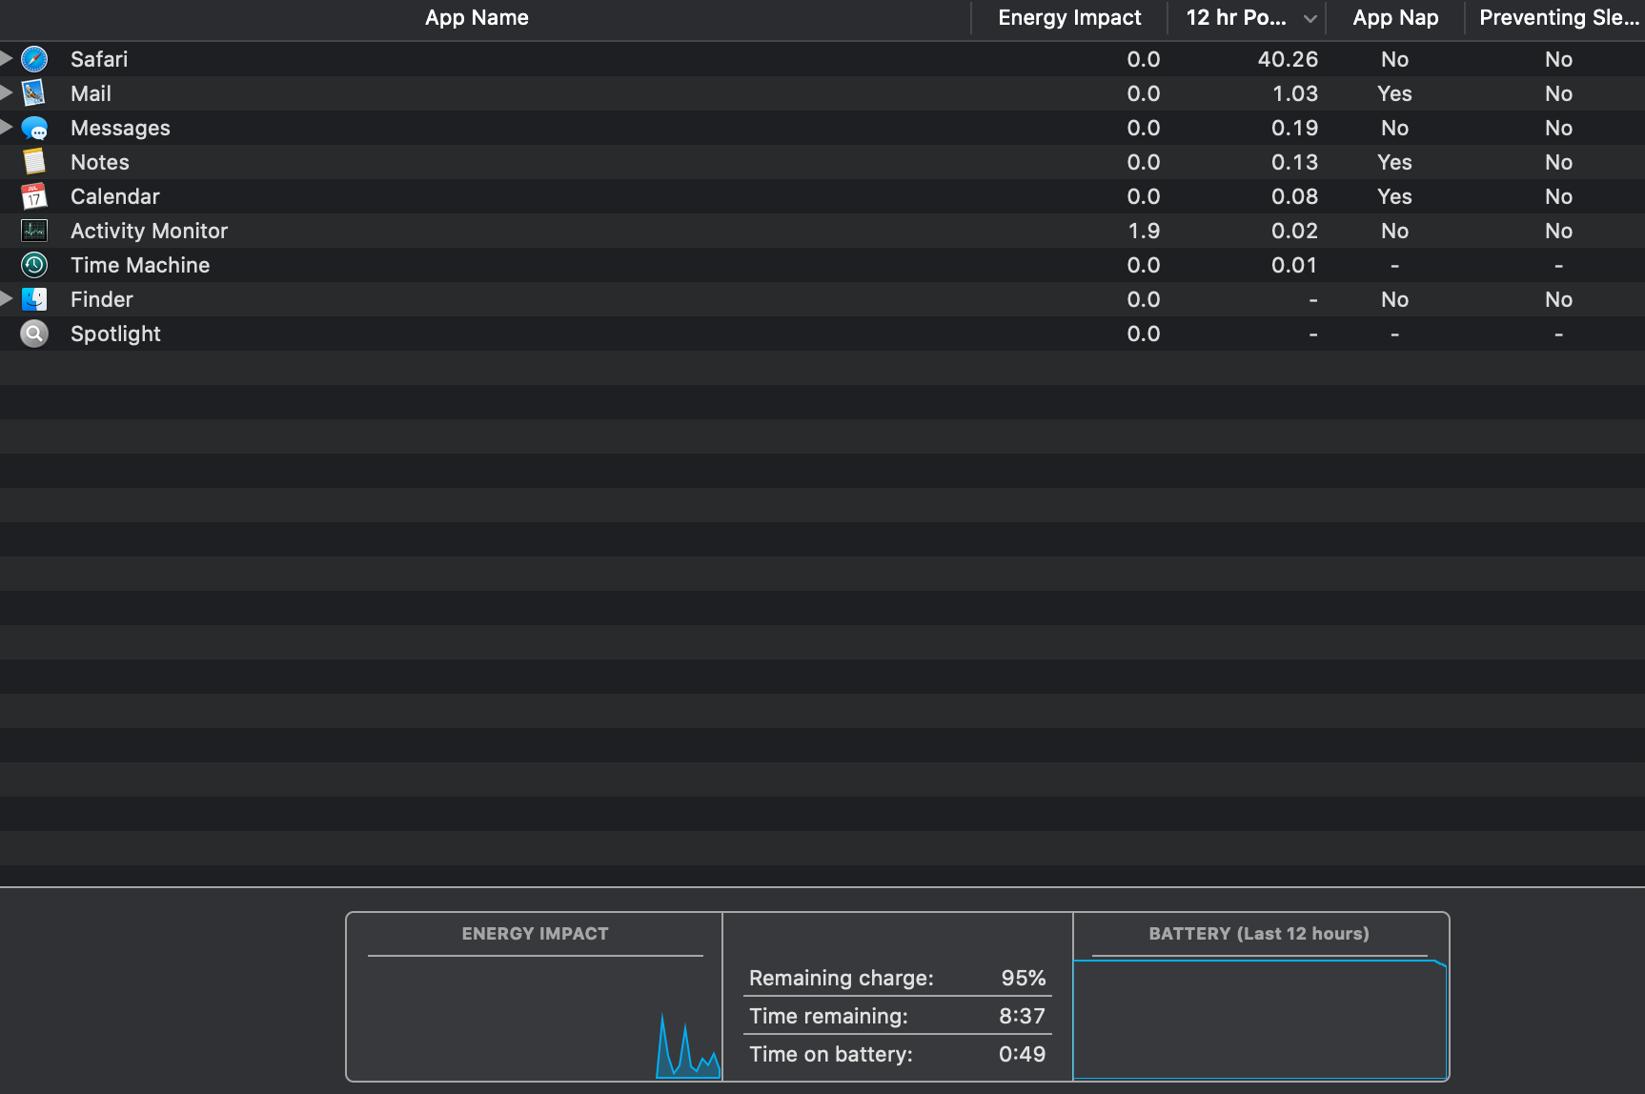Click sort chevron in 12 hr Power column
Screen dimensions: 1645x1094
(1310, 18)
